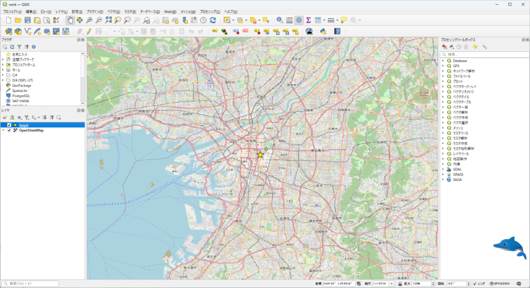Click the Refresh icon in Browser panel

coord(12,47)
